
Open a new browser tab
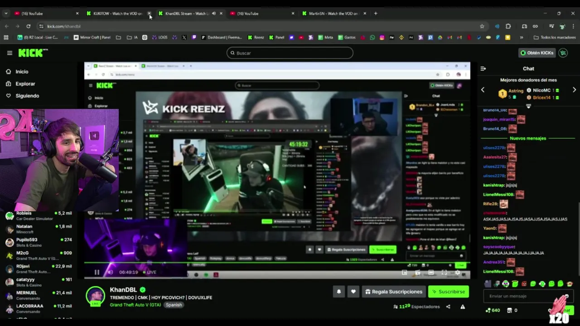click(376, 14)
